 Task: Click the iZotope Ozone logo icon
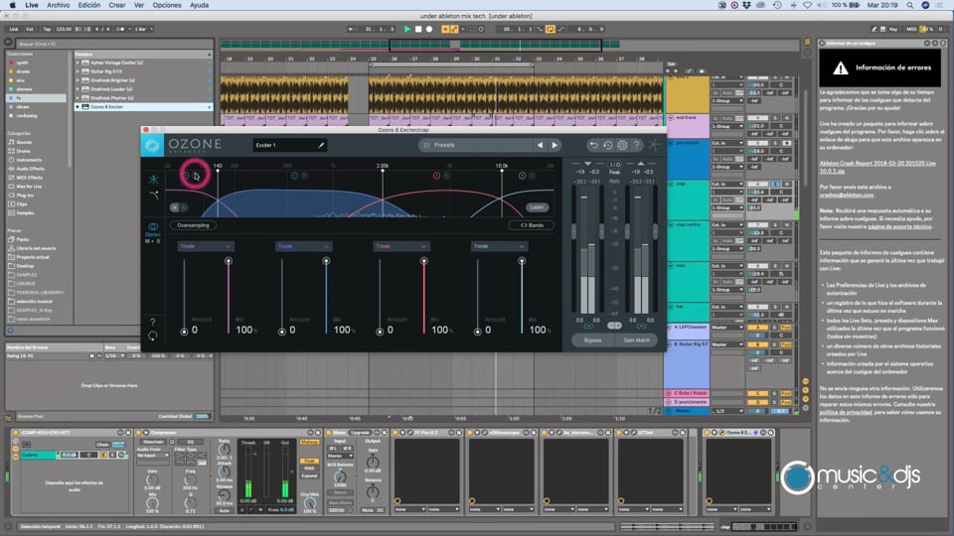(152, 145)
